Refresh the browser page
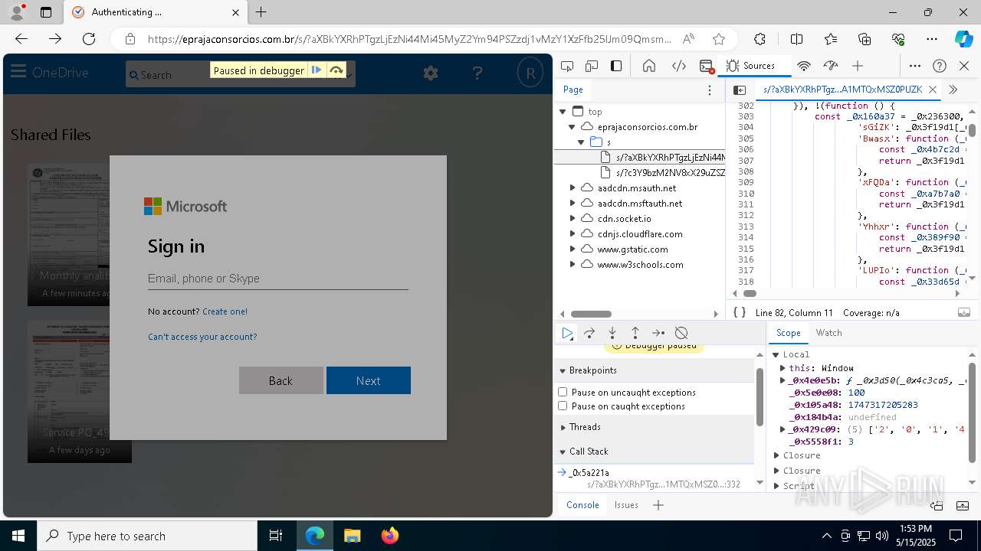Screen dimensions: 981x551 tap(89, 39)
